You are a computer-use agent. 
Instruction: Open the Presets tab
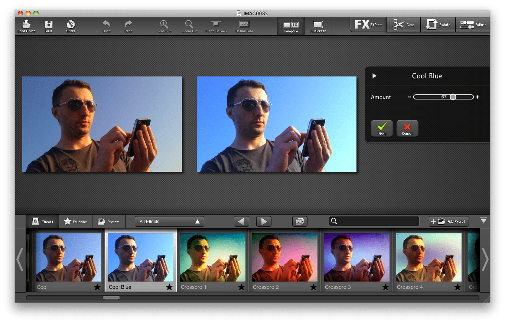point(109,221)
